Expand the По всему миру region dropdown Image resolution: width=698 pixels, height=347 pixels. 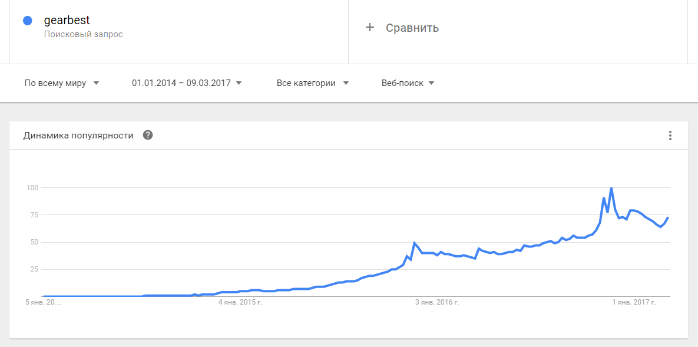pos(61,83)
